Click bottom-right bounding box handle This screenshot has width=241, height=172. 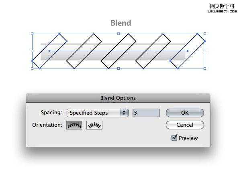point(205,69)
